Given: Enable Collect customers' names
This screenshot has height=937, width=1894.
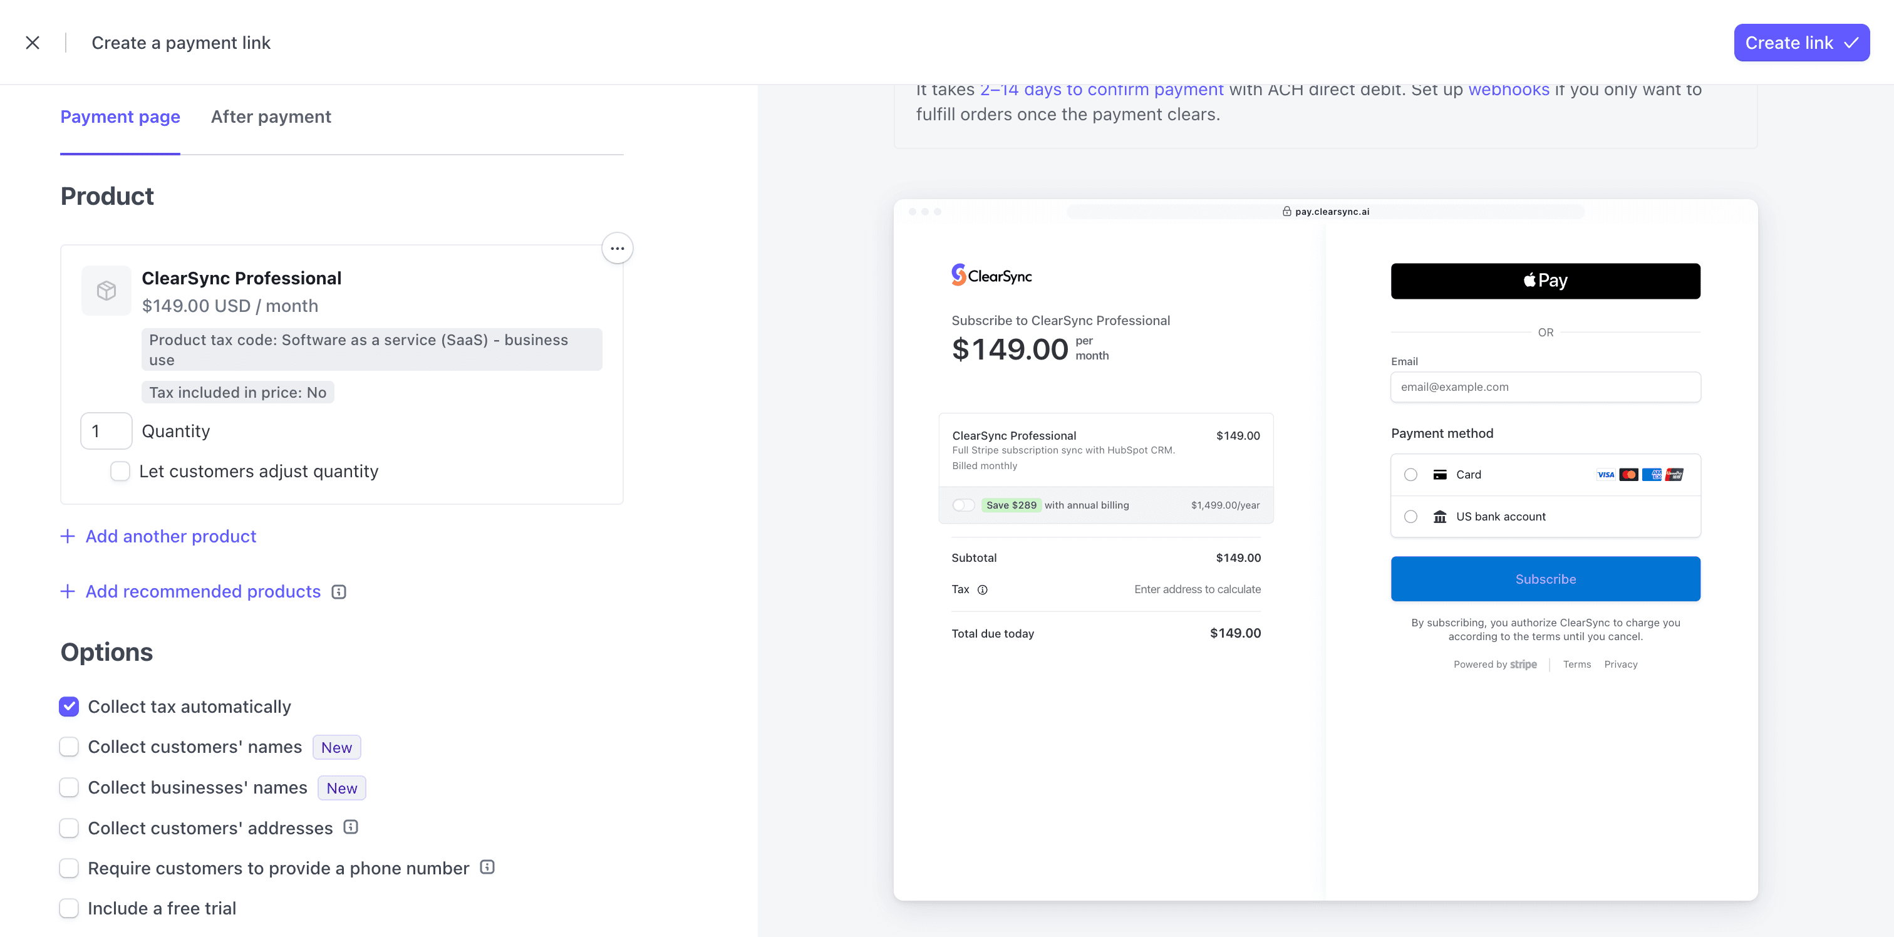Looking at the screenshot, I should (68, 746).
